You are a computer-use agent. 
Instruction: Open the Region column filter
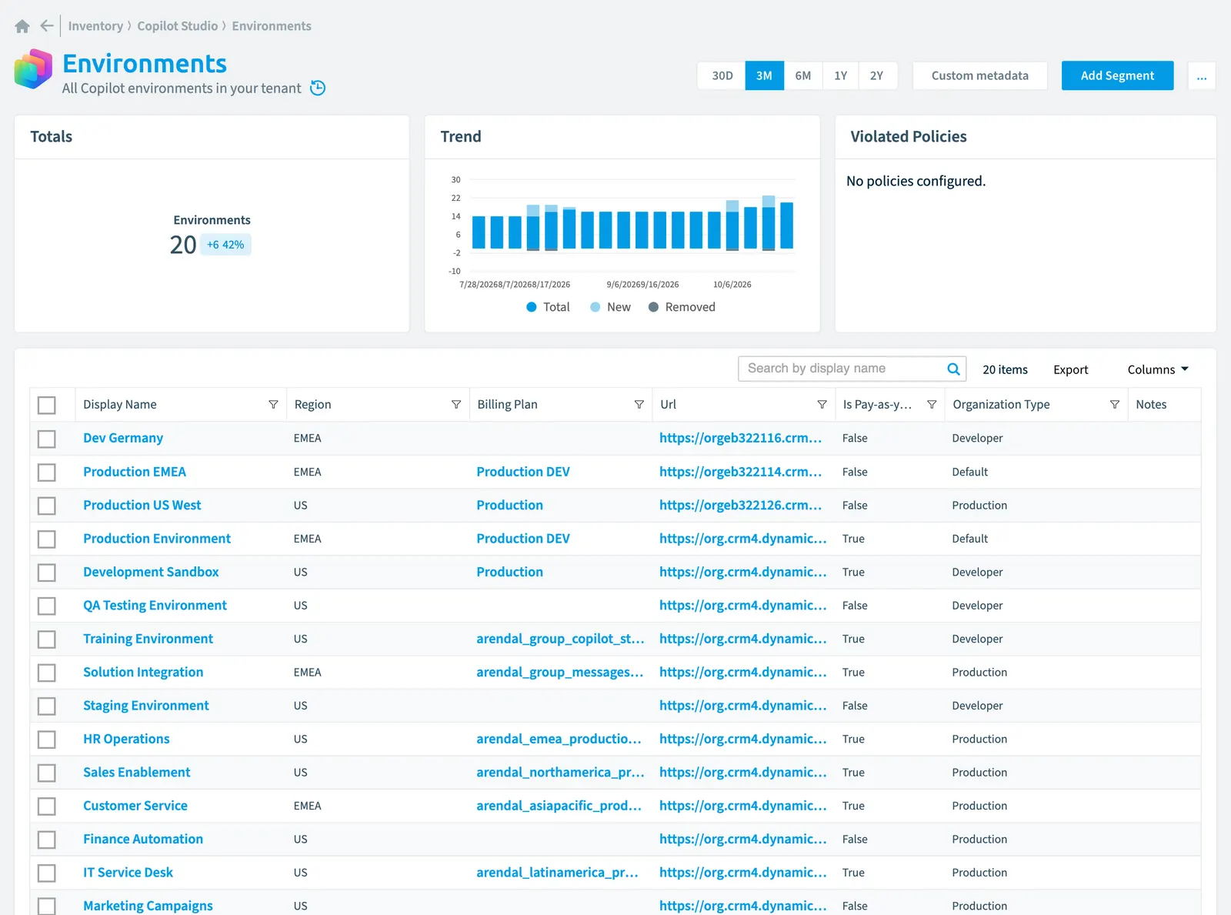[x=456, y=405]
